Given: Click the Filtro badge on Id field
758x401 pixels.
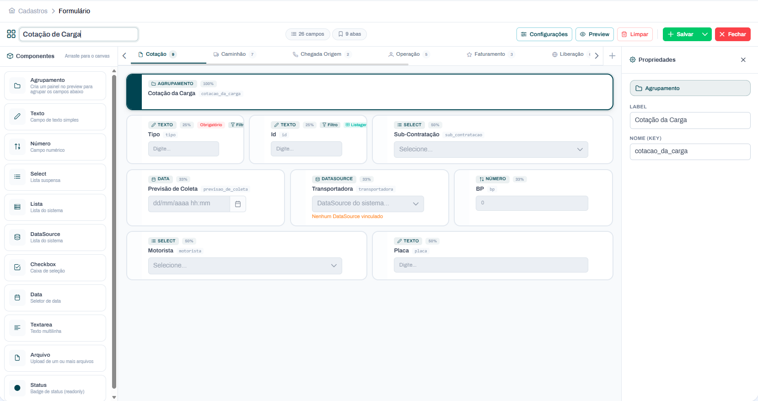Looking at the screenshot, I should click(x=330, y=125).
